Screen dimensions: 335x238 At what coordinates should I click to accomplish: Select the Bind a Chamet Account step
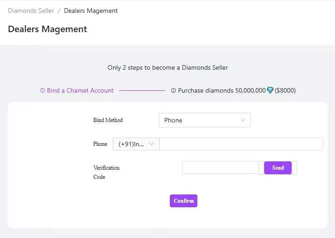click(x=80, y=91)
